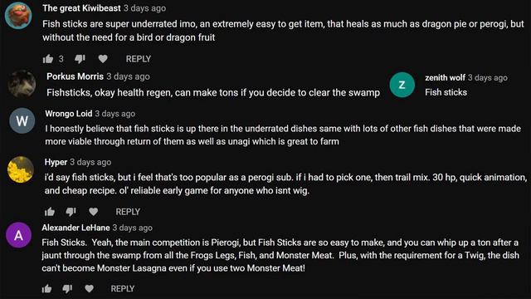The image size is (531, 299).
Task: Open zenith wolf's username link
Action: click(x=445, y=77)
